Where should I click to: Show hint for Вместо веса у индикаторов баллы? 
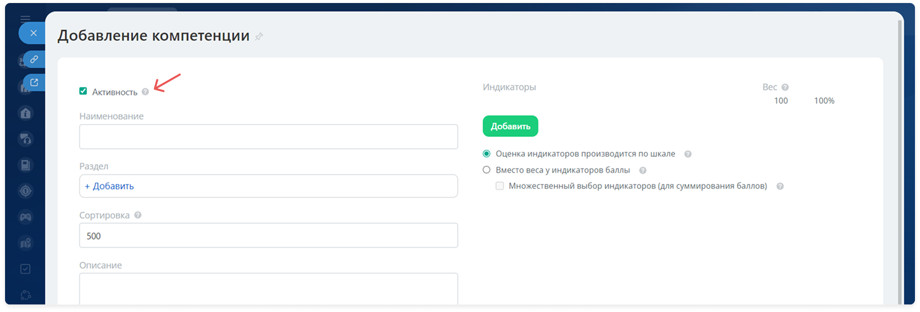[642, 170]
